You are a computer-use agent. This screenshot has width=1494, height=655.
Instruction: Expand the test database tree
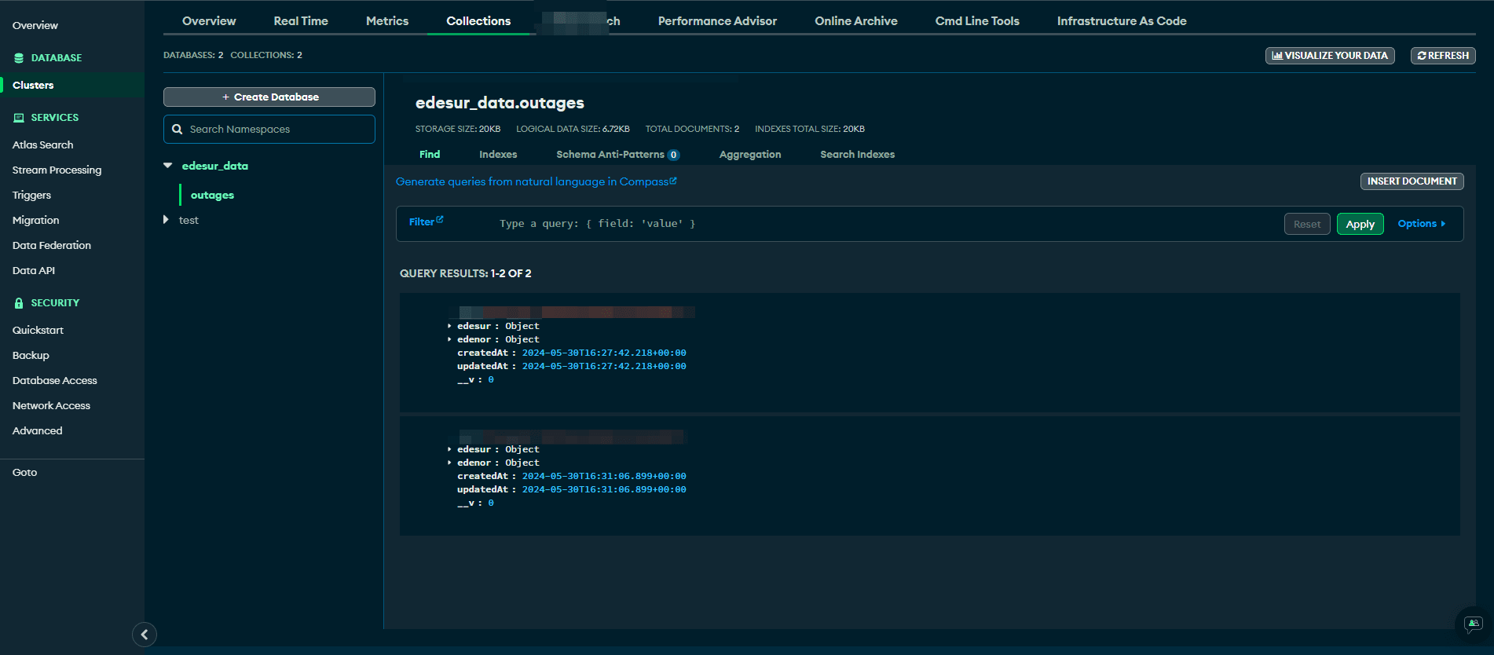point(166,220)
